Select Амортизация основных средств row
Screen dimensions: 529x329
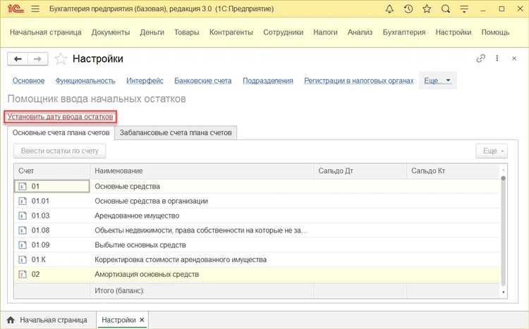257,274
